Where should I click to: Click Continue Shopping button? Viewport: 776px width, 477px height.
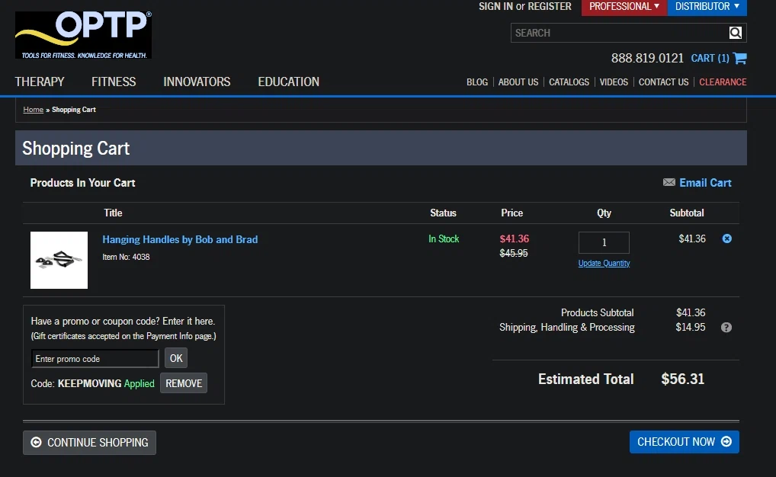click(x=90, y=443)
